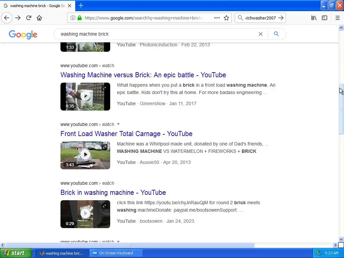Switch to On-Screen Keyboard taskbar item
The width and height of the screenshot is (344, 258).
tap(116, 253)
